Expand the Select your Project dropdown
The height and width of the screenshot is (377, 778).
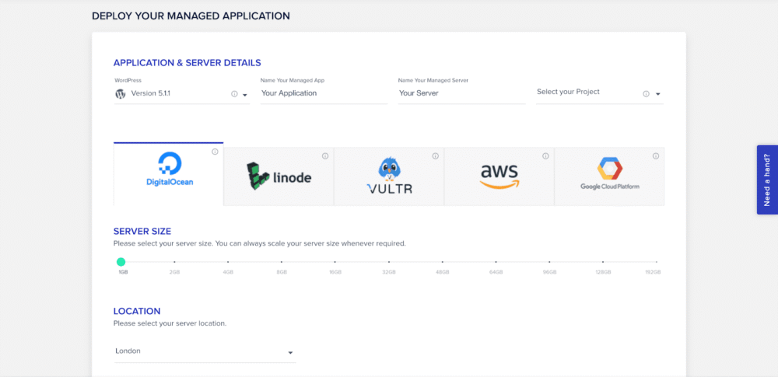657,95
